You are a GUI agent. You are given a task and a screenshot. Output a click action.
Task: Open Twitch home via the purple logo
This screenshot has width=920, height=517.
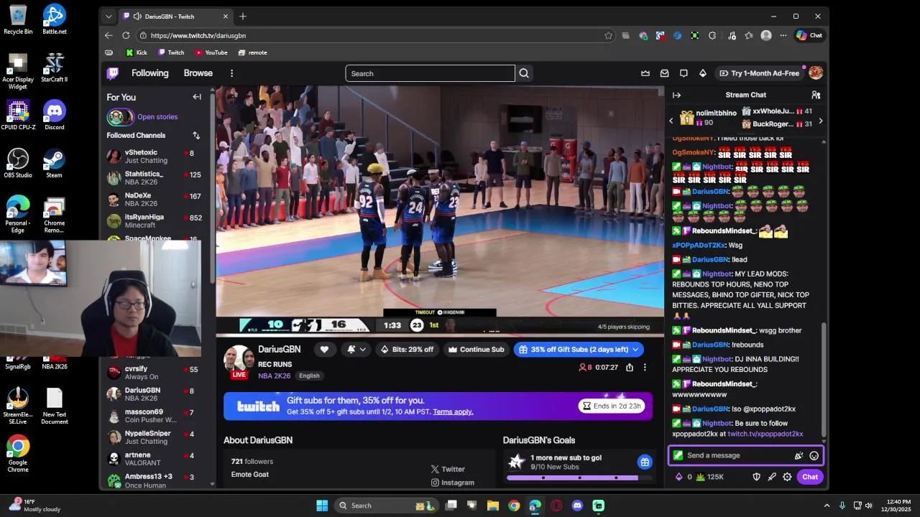[x=113, y=73]
